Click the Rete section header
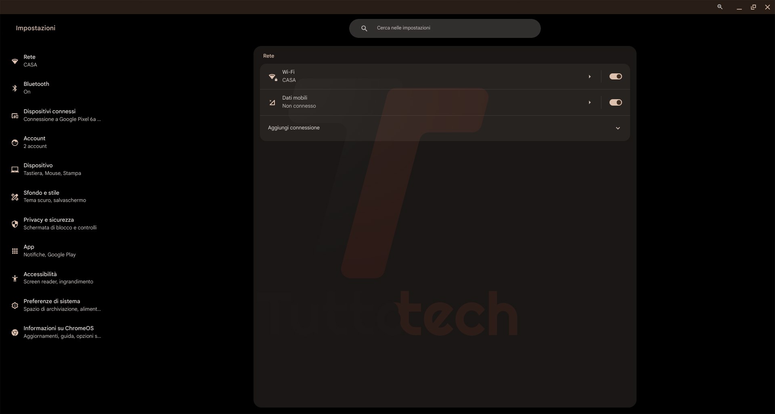775x414 pixels. pos(268,56)
